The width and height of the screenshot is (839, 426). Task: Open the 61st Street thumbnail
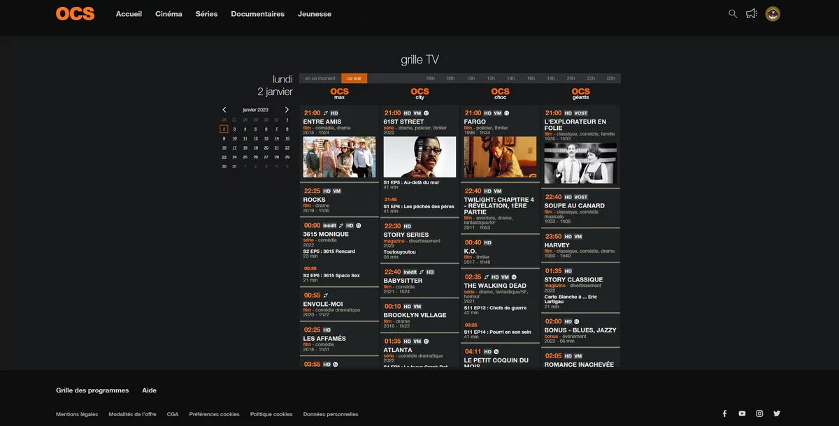[x=419, y=157]
